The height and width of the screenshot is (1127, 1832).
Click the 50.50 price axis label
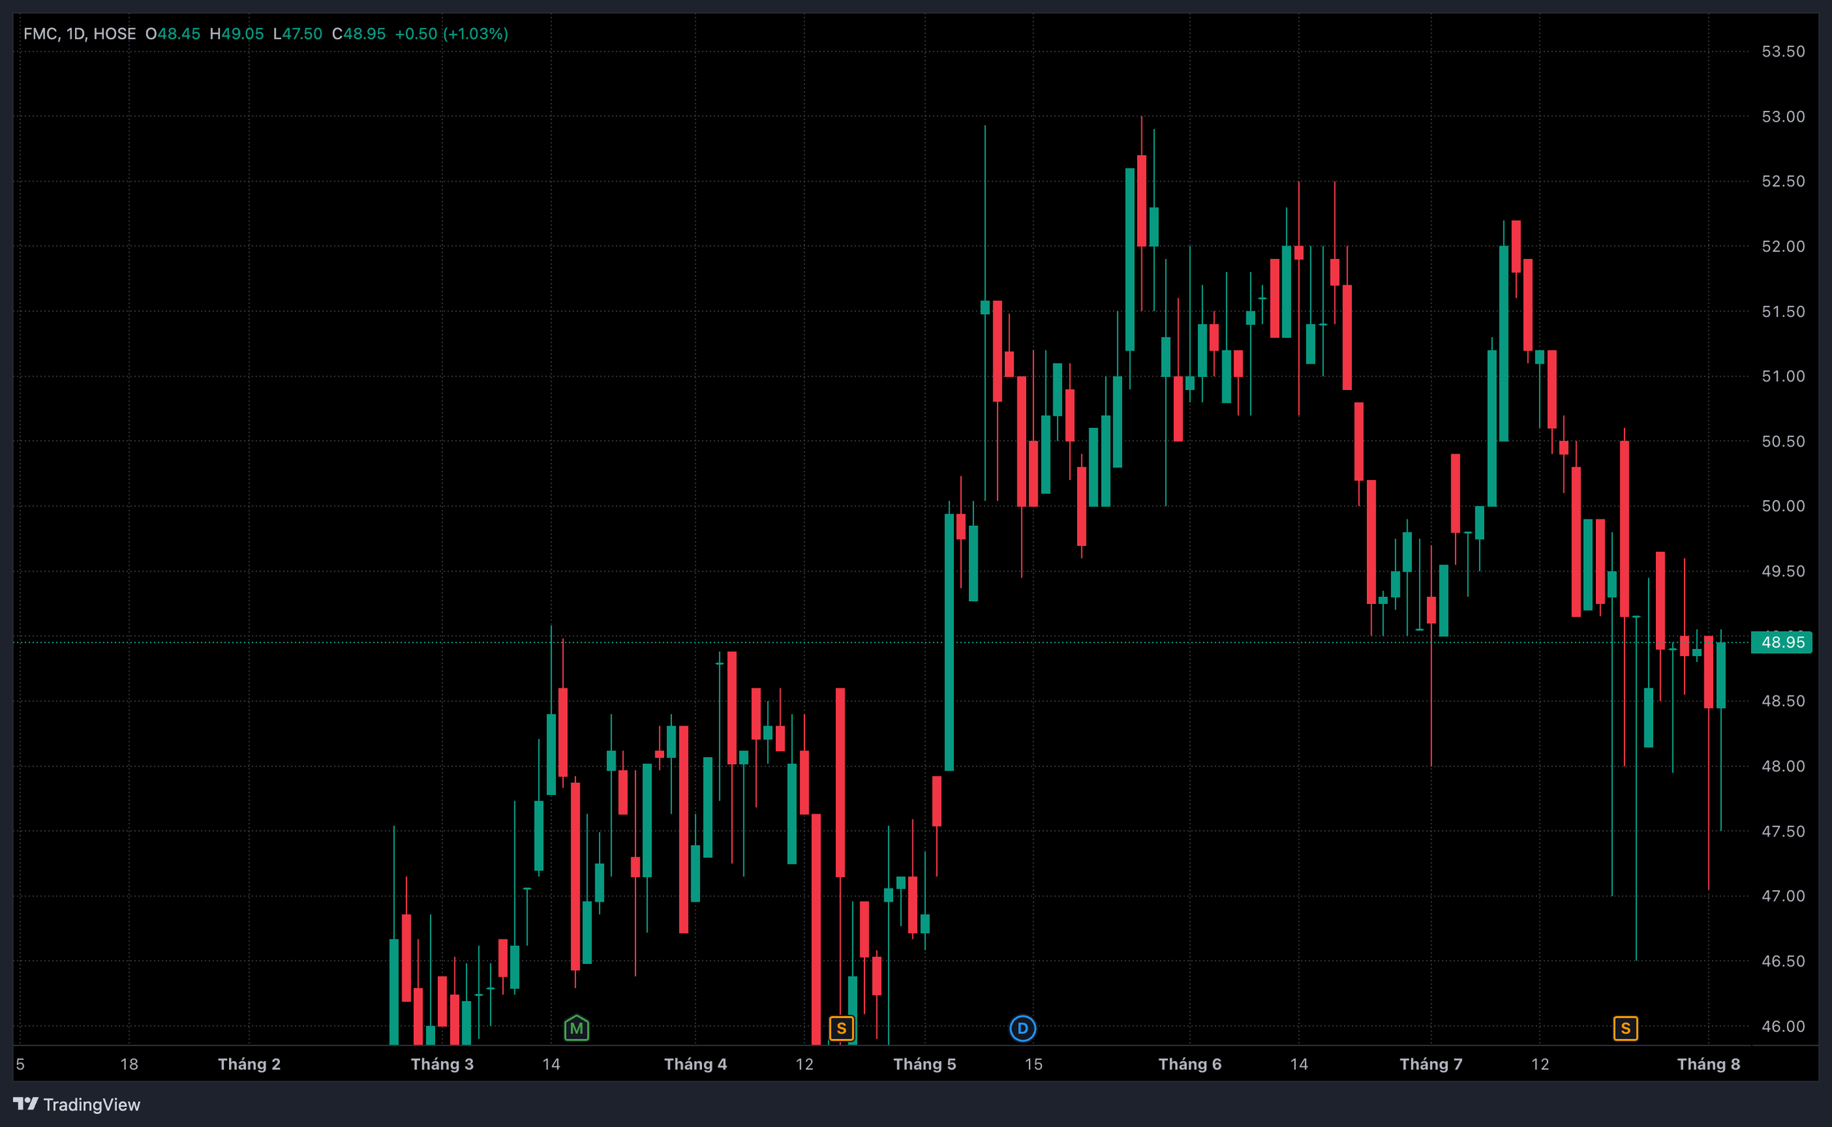click(1783, 441)
